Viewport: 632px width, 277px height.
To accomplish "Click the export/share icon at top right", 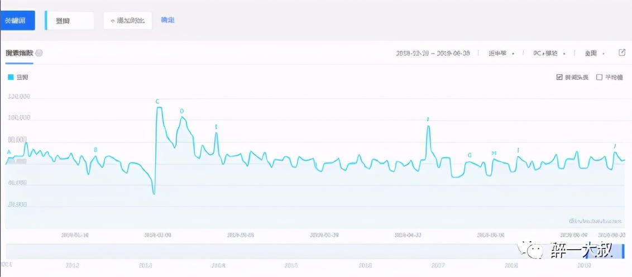I will point(622,53).
